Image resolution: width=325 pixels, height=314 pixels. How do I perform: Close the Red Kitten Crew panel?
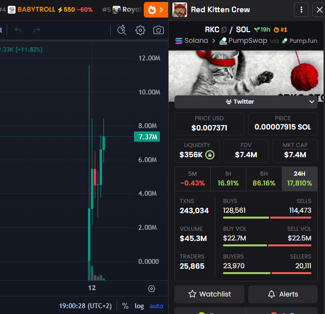[319, 10]
